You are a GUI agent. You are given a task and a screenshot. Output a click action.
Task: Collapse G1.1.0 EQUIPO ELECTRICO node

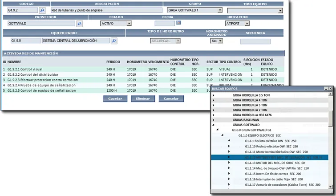pyautogui.click(x=223, y=135)
